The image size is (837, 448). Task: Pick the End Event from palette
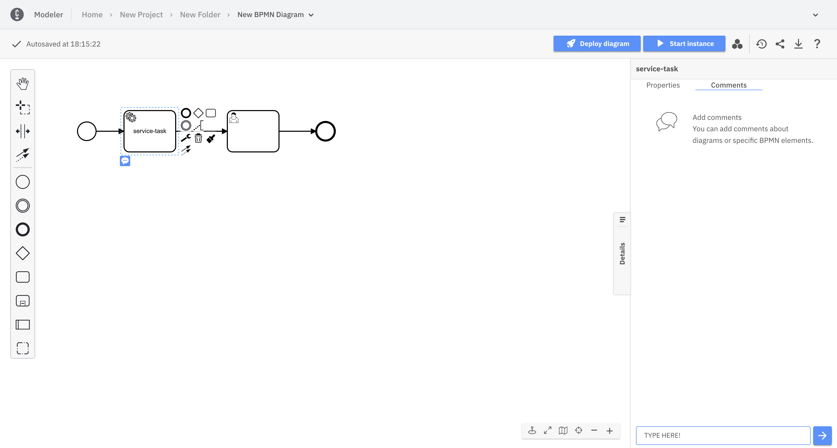coord(22,229)
